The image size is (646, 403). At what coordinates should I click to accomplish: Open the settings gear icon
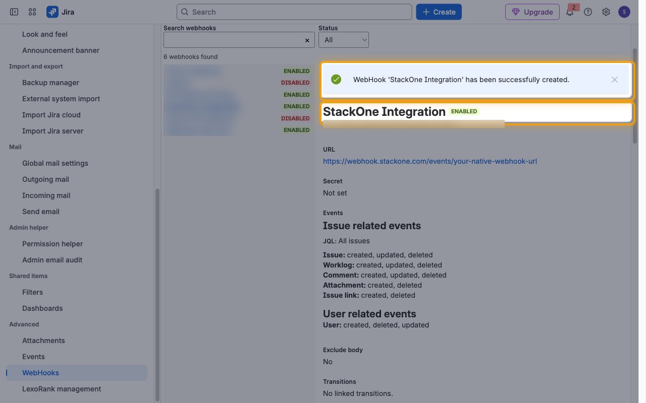606,12
